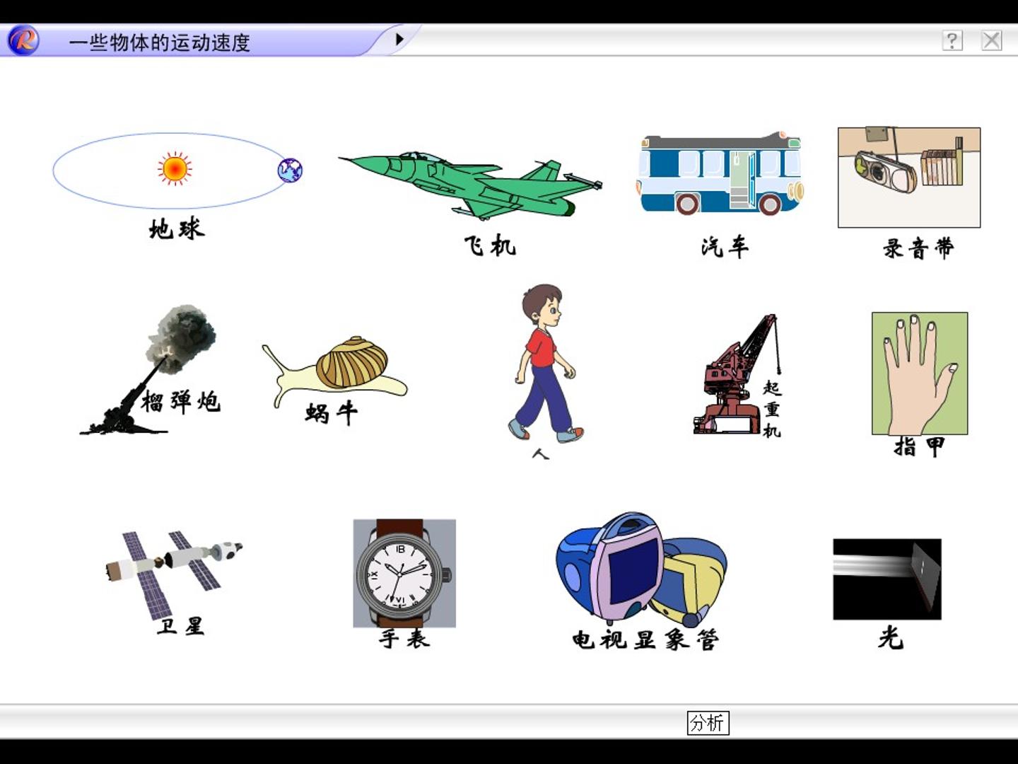This screenshot has height=764, width=1018.
Task: Click the title 一些物体的运动速度
Action: [160, 42]
